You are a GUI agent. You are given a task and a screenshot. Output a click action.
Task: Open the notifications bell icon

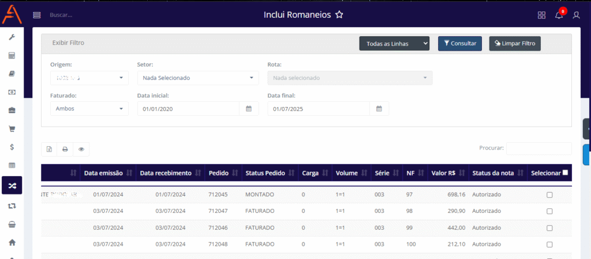(x=559, y=15)
